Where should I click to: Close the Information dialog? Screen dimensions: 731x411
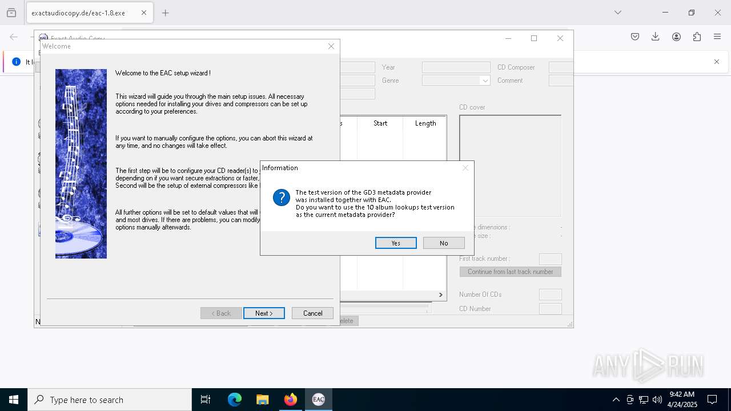(465, 168)
